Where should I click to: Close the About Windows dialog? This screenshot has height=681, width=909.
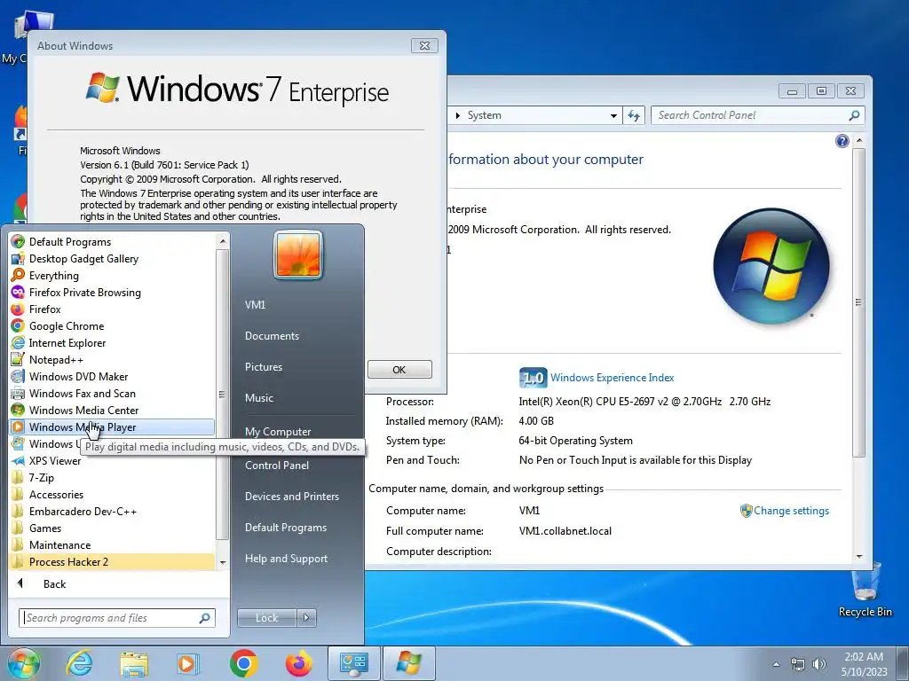coord(424,46)
